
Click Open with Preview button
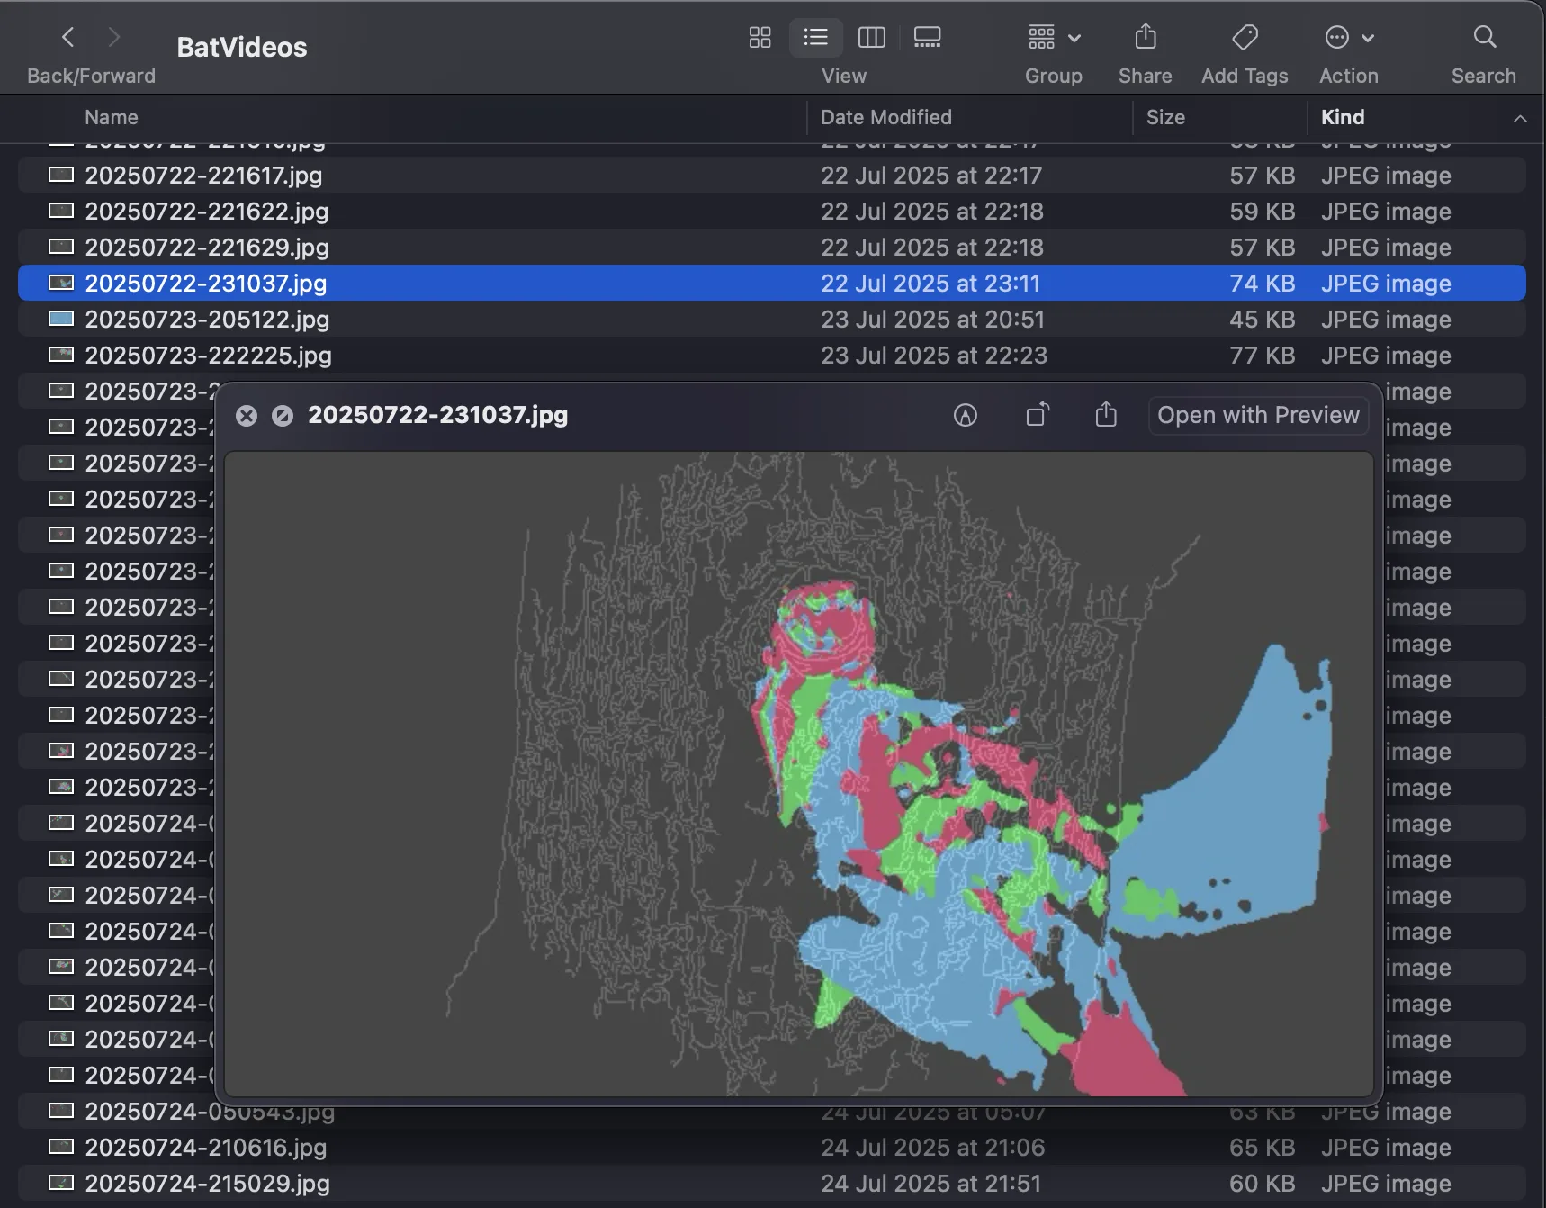coord(1258,415)
